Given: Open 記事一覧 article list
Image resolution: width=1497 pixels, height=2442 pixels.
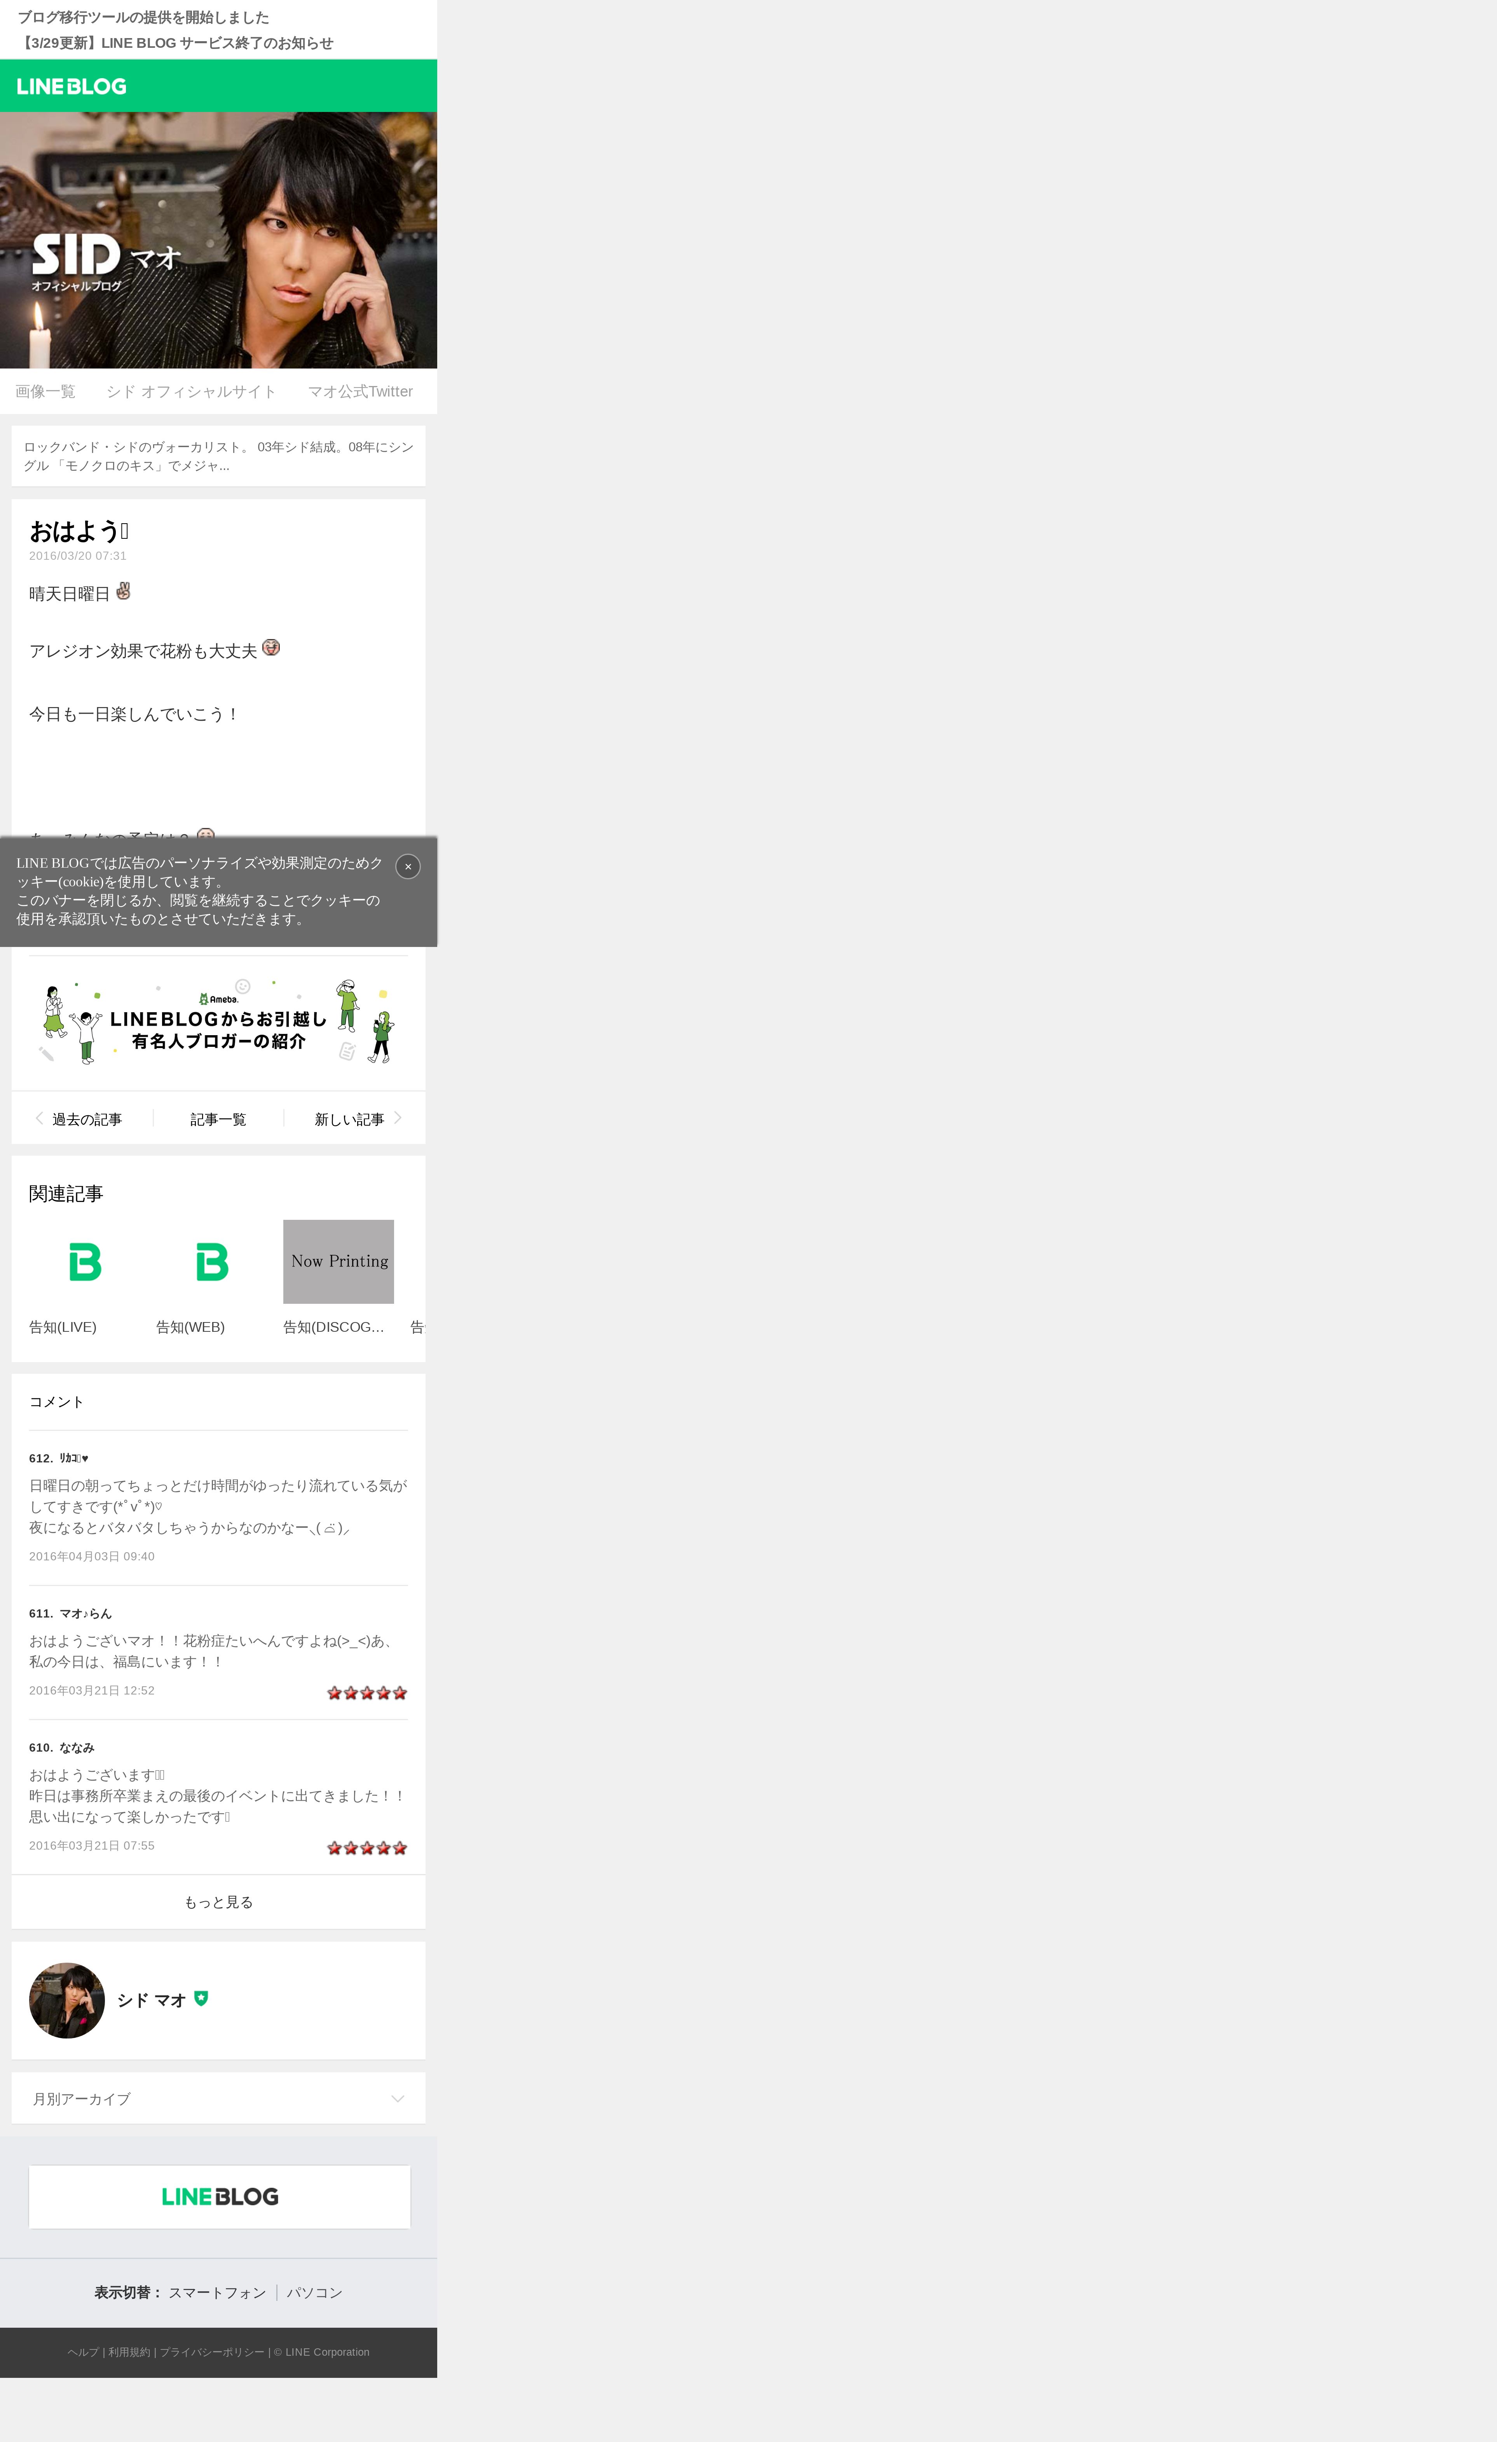Looking at the screenshot, I should coord(218,1119).
